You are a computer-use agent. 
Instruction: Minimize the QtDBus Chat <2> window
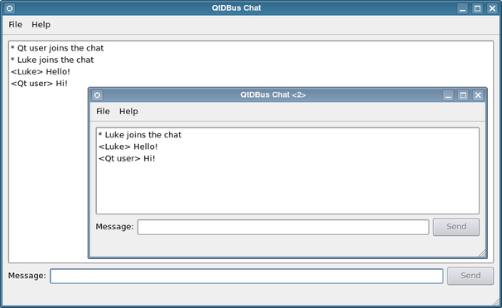(448, 95)
